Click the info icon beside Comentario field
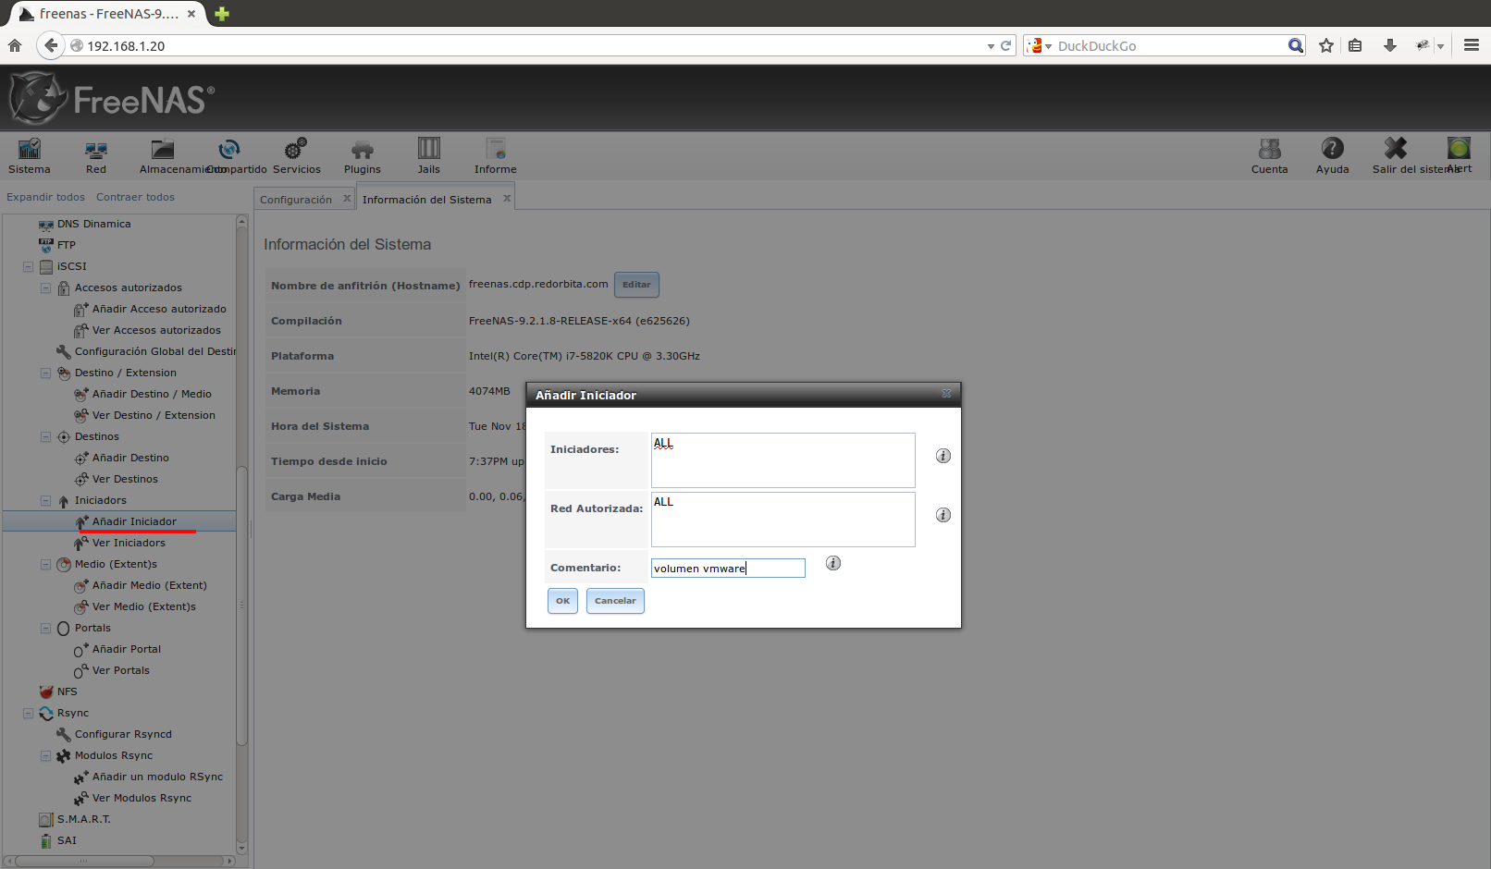 pos(832,563)
